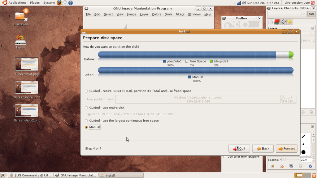Select Guided resize partition option
317x178 pixels.
(86, 91)
